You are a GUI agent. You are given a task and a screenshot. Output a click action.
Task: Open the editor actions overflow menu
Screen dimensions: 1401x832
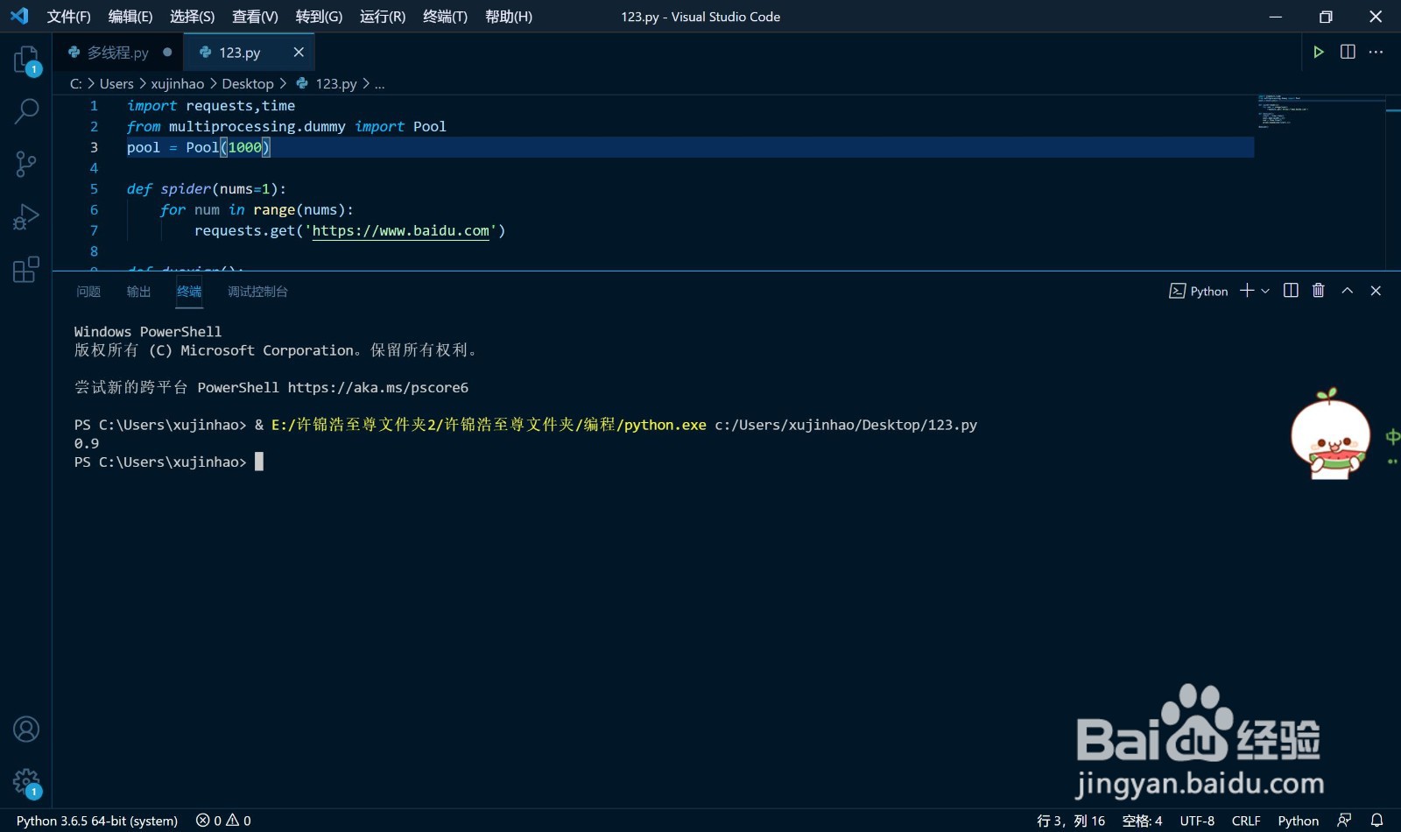tap(1376, 52)
